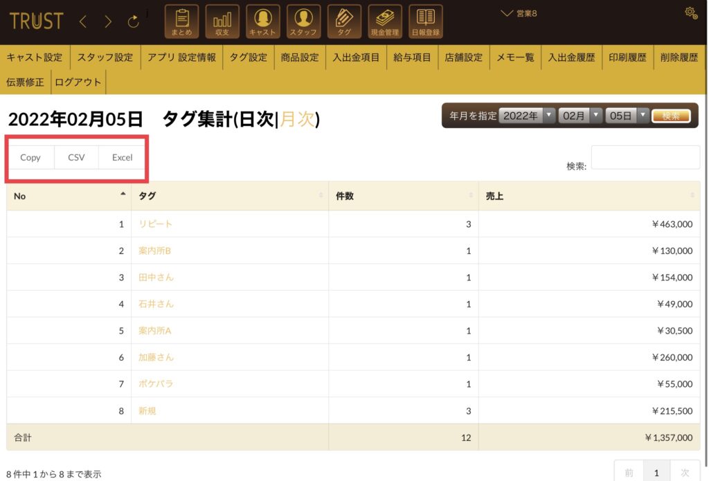The image size is (709, 481).
Task: Open the settings gear icon
Action: point(690,12)
